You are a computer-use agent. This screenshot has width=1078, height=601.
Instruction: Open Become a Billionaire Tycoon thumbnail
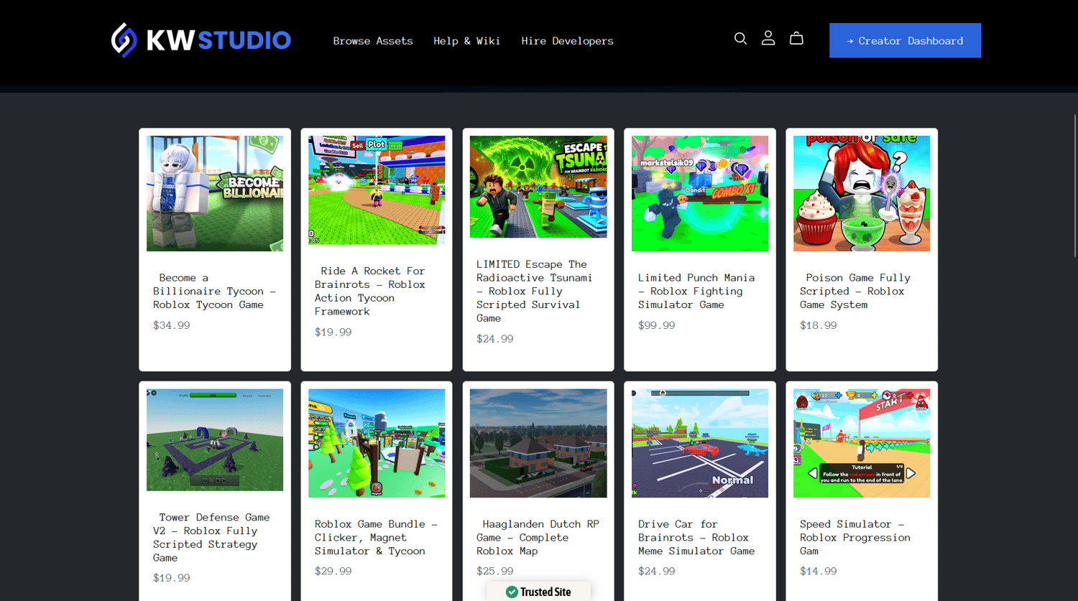pyautogui.click(x=215, y=193)
